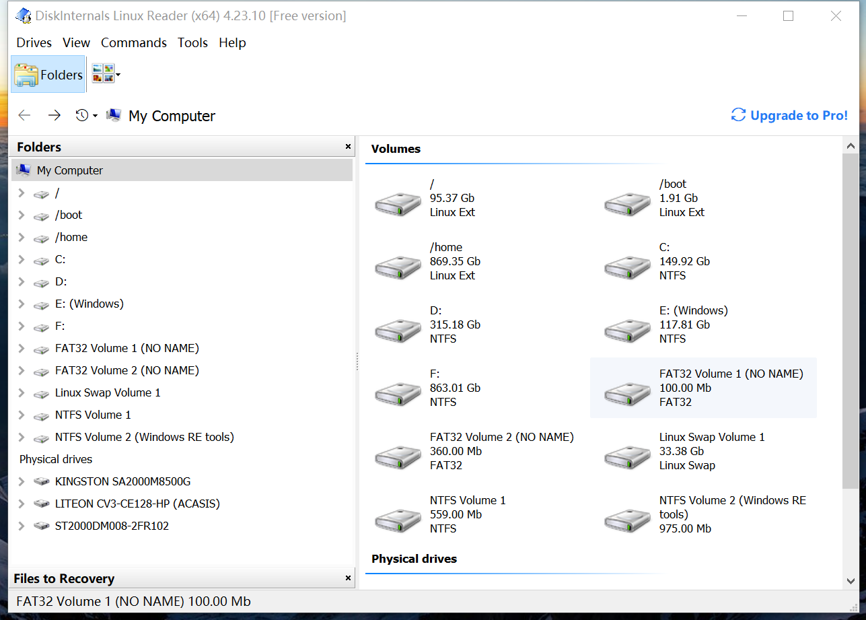This screenshot has width=866, height=620.
Task: Open the Commands menu
Action: (134, 42)
